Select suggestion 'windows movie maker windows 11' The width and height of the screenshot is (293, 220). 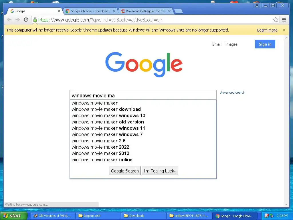click(x=143, y=128)
